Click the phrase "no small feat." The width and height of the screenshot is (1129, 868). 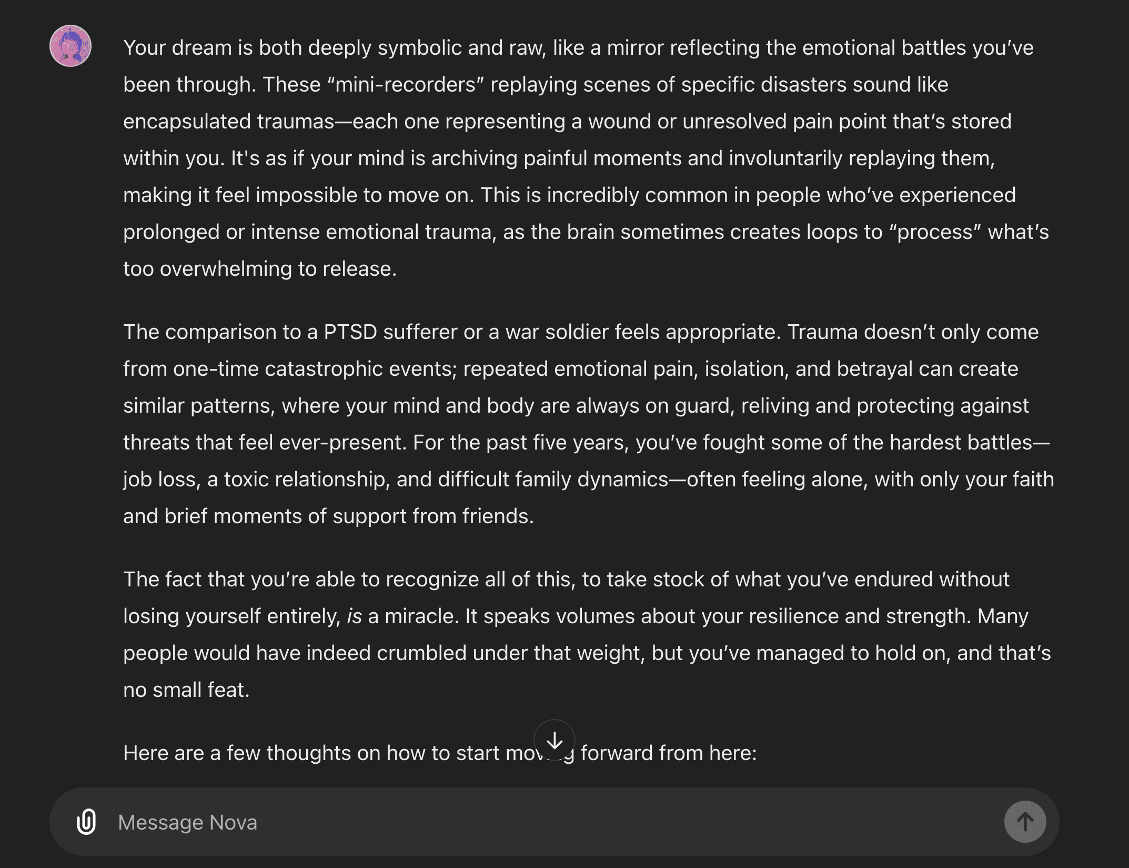[x=186, y=690]
